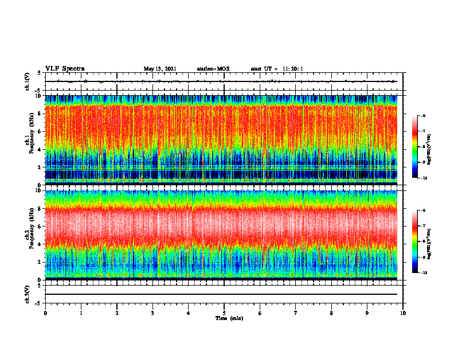Select the "start UT = 11:20: 1" text
This screenshot has height=351, width=454.
(x=277, y=69)
